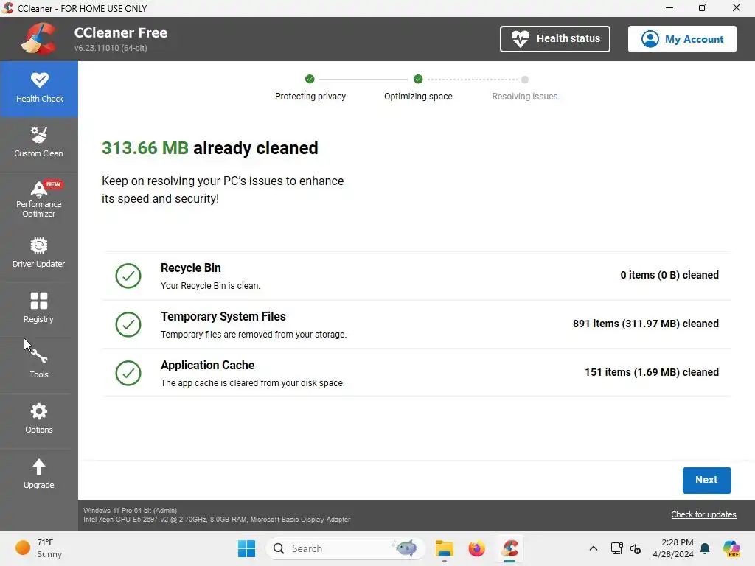This screenshot has height=566, width=755.
Task: Click the muted volume tray icon
Action: [636, 548]
